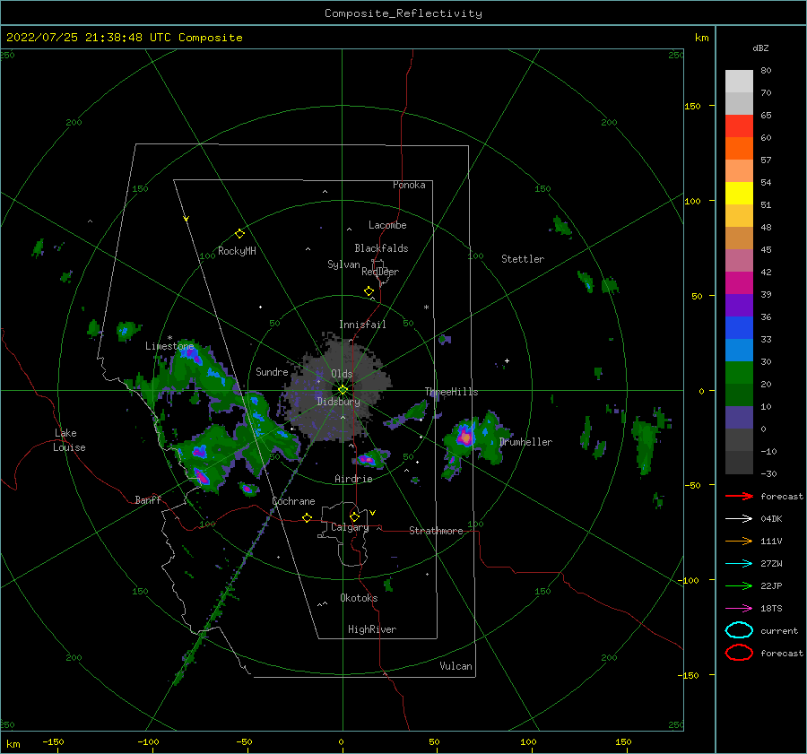Click the yellow radar-site diamond at grid center

pyautogui.click(x=343, y=390)
